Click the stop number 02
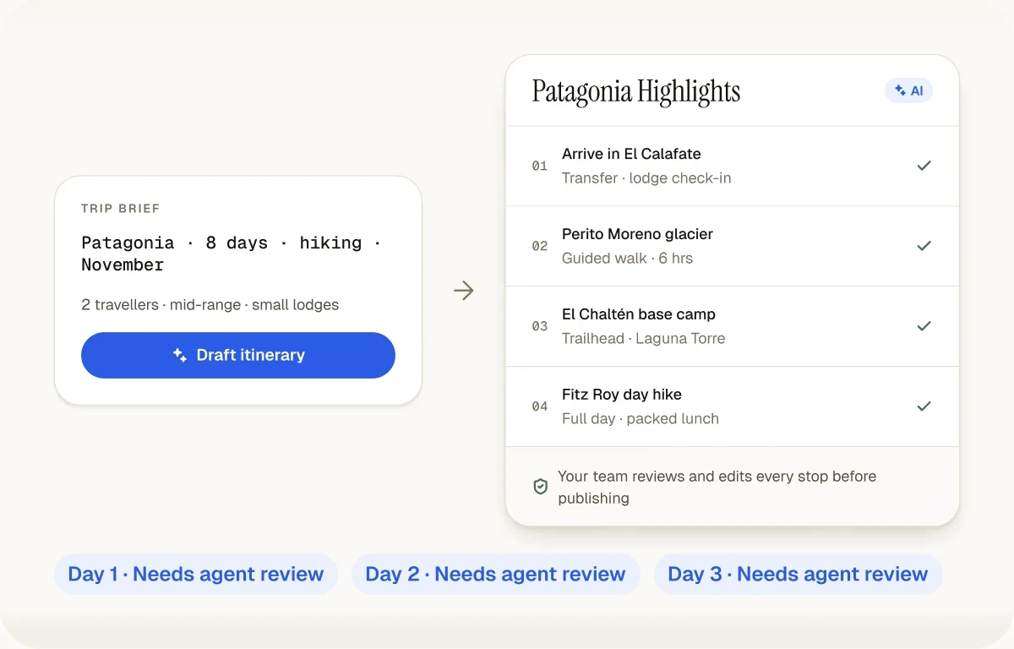The width and height of the screenshot is (1014, 649). pyautogui.click(x=540, y=246)
